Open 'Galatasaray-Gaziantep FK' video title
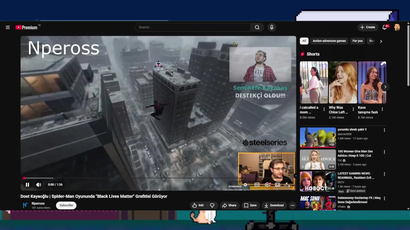 click(x=359, y=200)
